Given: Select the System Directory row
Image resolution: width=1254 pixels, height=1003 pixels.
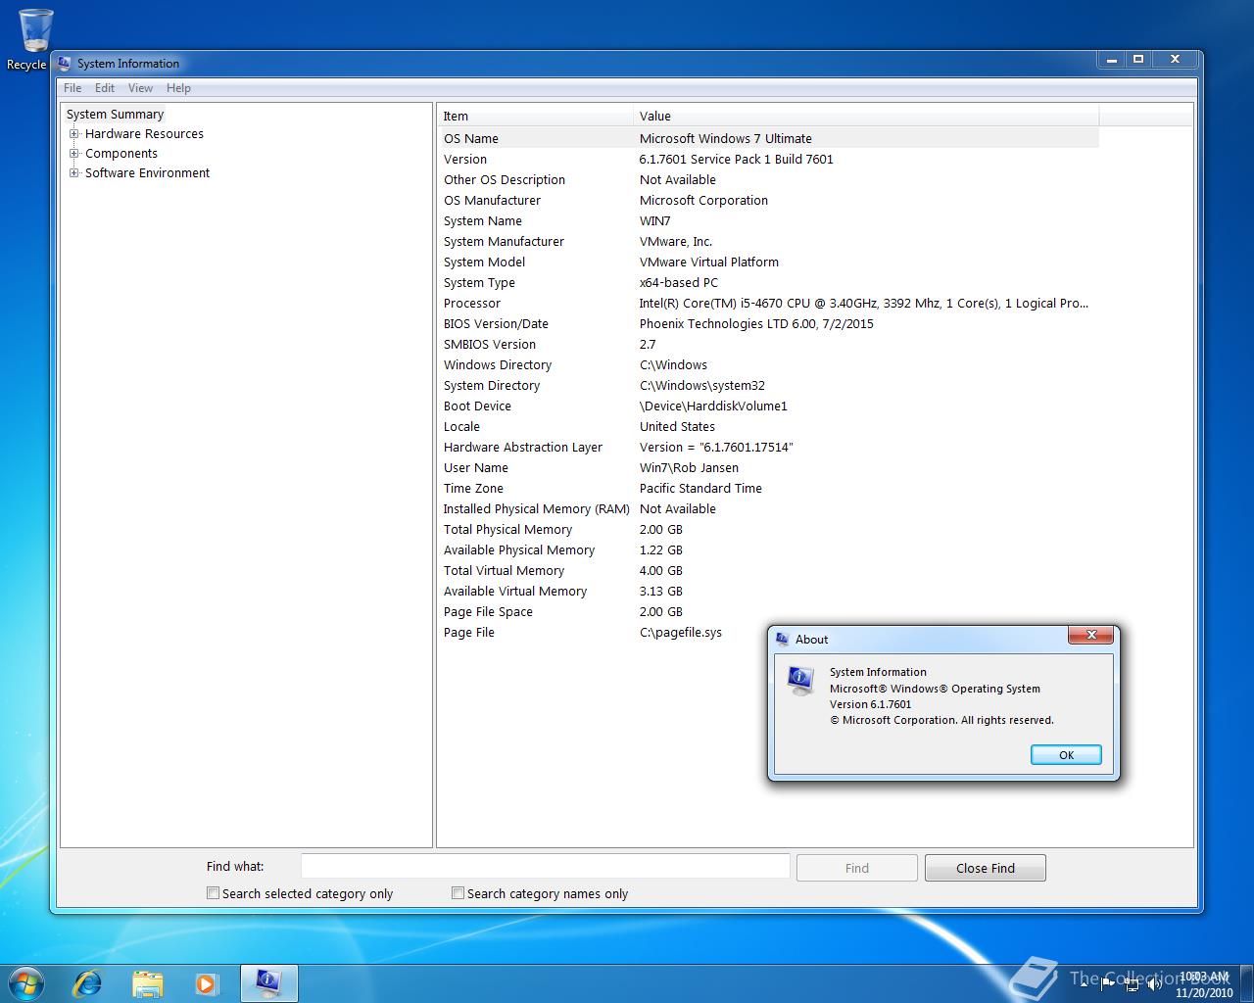Looking at the screenshot, I should (768, 385).
